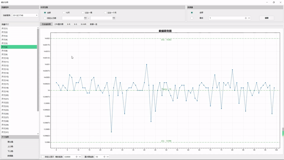
Task: Click the 提取 button
Action: click(x=267, y=18)
